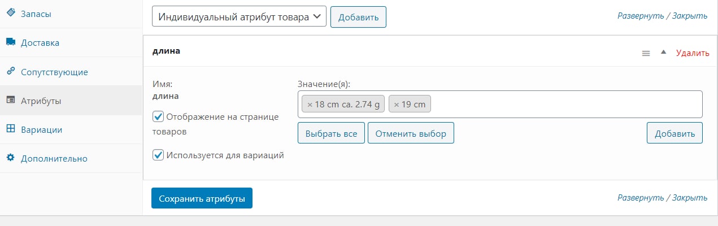Click the red Удалить link
The image size is (718, 226).
[692, 53]
